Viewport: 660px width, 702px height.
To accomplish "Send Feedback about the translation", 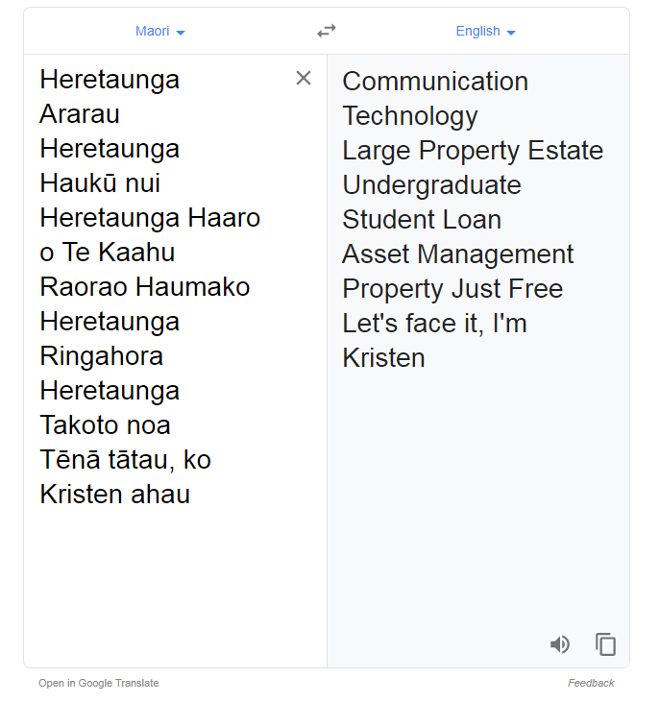I will pyautogui.click(x=591, y=683).
